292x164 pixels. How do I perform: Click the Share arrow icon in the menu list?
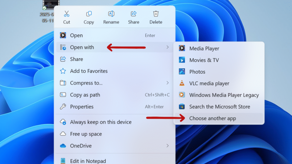point(63,59)
